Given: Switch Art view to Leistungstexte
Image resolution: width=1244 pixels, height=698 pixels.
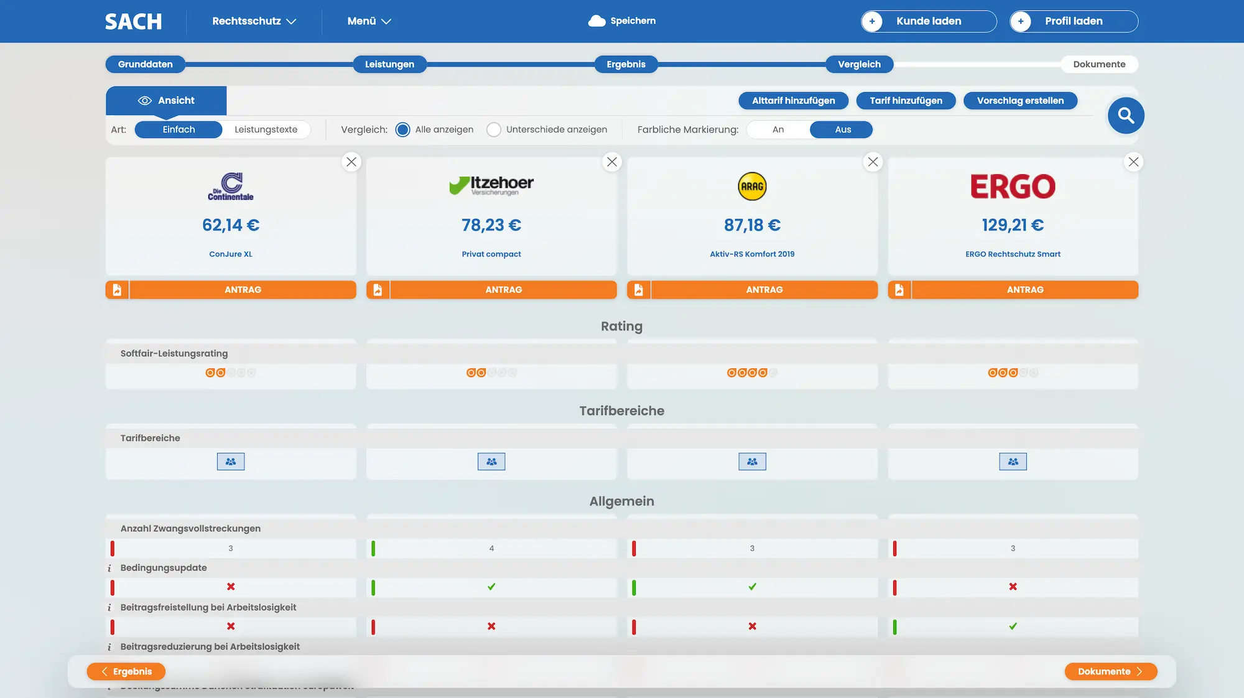Looking at the screenshot, I should [x=266, y=129].
